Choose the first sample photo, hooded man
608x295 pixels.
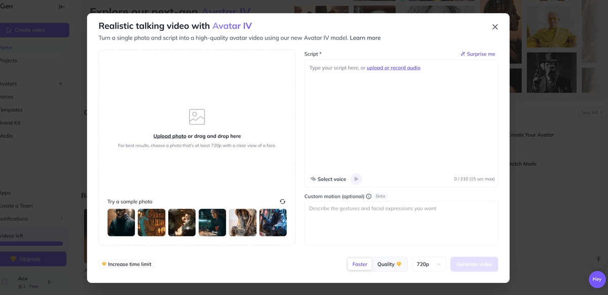pos(121,223)
